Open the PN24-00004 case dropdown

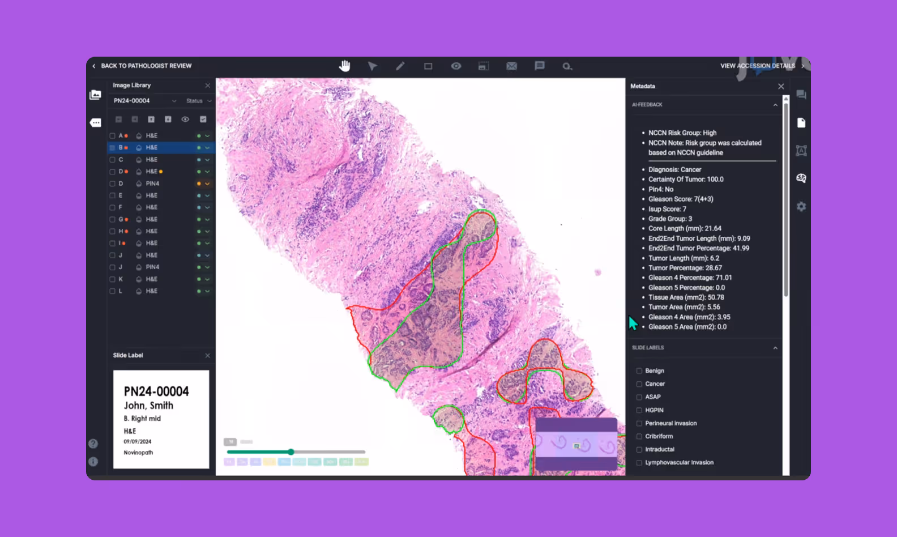coord(145,101)
